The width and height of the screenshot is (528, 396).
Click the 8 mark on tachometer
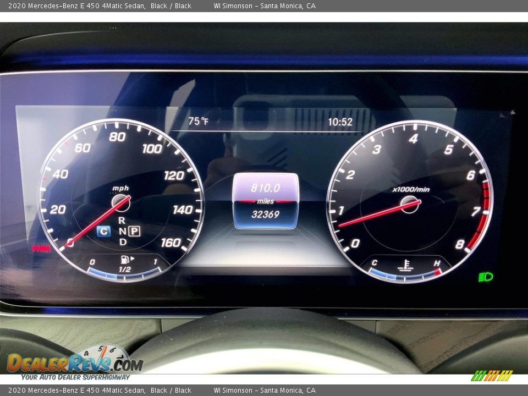point(460,244)
